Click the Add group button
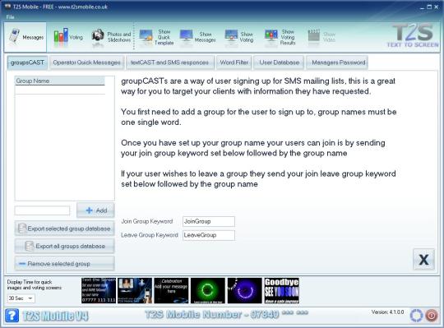 [95, 210]
